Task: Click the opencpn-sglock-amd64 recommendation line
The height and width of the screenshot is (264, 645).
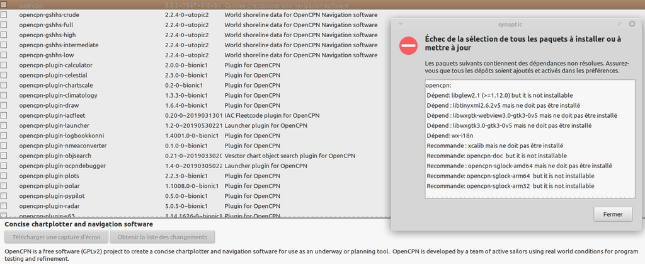Action: (x=520, y=166)
